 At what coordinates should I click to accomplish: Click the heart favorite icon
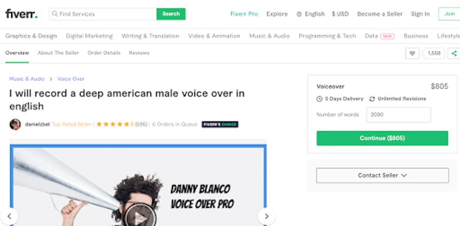point(412,53)
